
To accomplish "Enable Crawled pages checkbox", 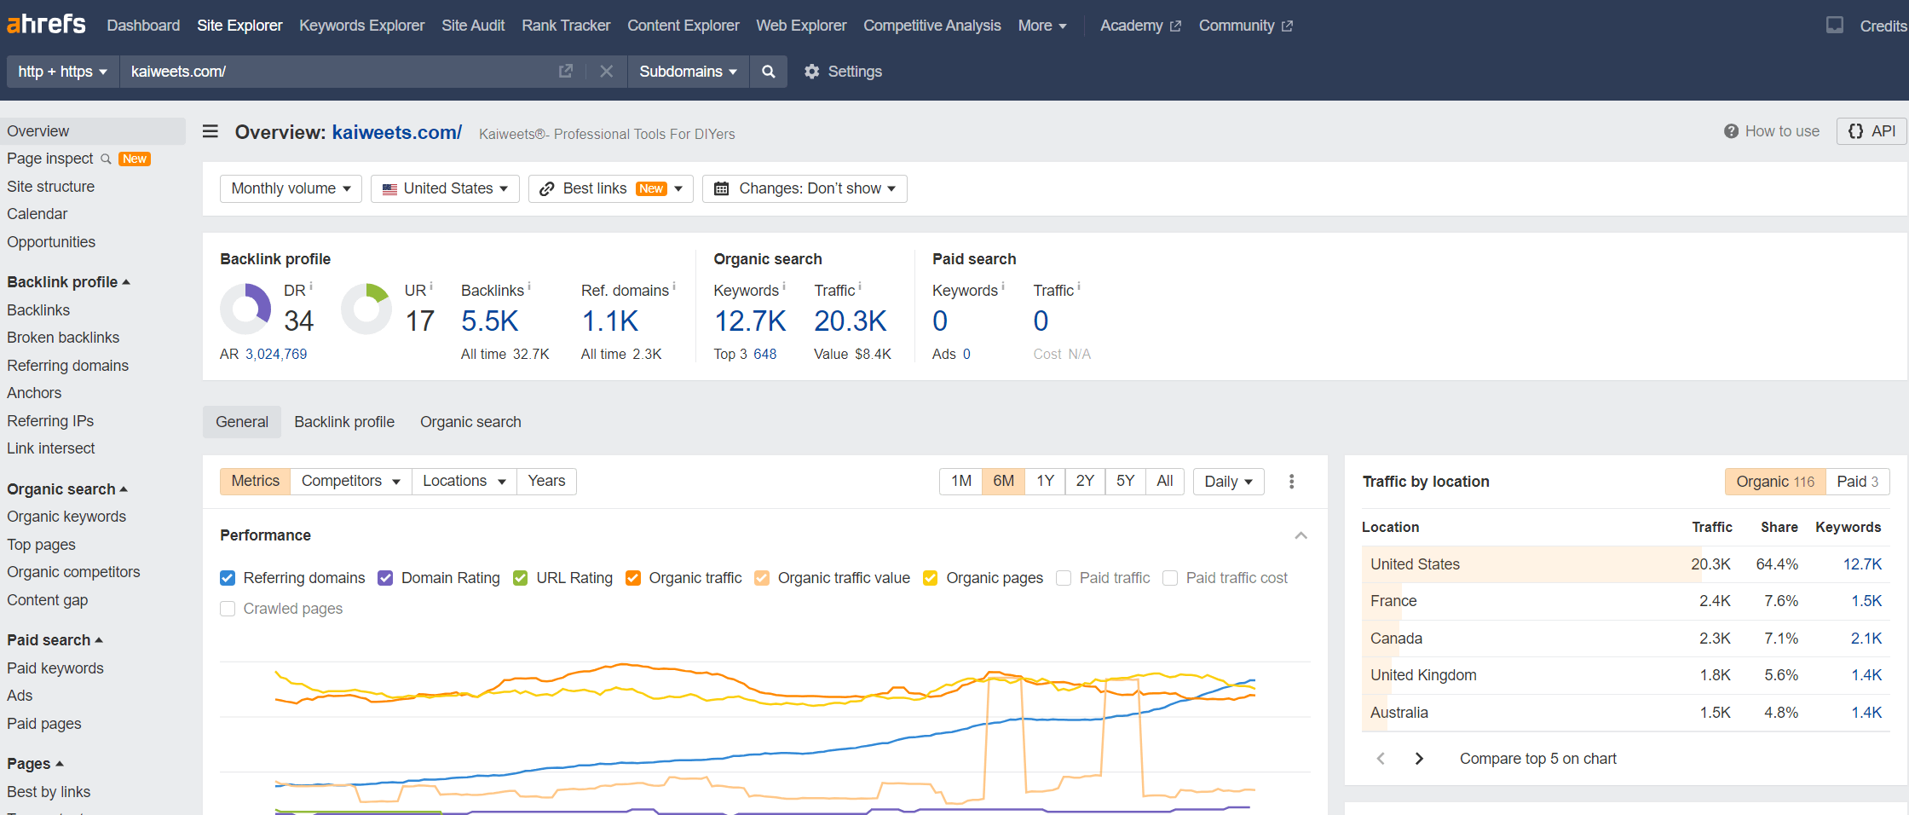I will coord(228,609).
